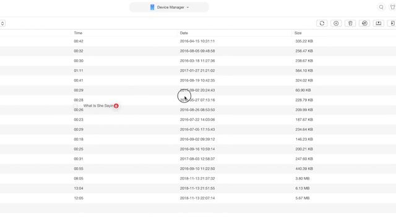Click the Send to Device icon at toolbar edge
This screenshot has height=222, width=396.
click(392, 23)
